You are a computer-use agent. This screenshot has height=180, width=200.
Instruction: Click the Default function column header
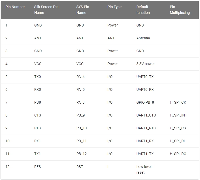(x=143, y=10)
